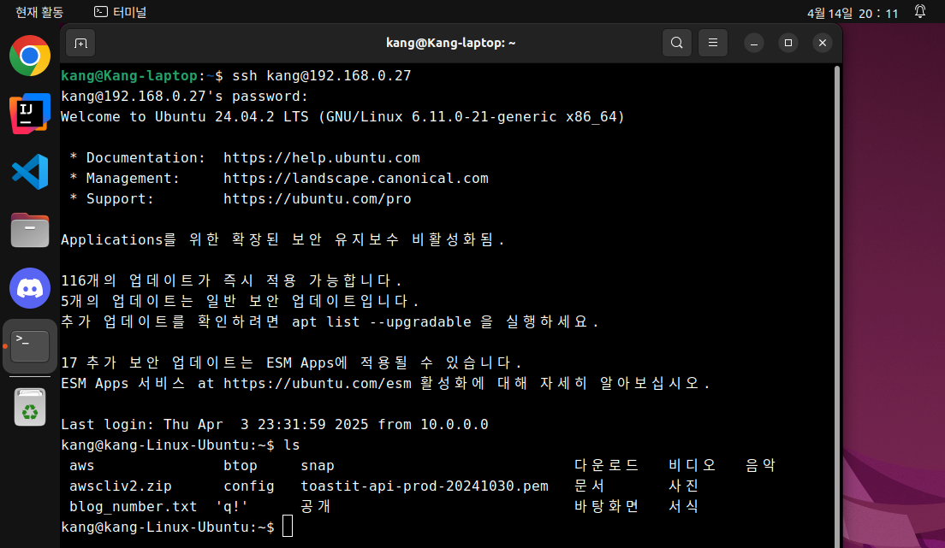Click the awscliv2.zip file name
Image resolution: width=945 pixels, height=548 pixels.
(121, 486)
